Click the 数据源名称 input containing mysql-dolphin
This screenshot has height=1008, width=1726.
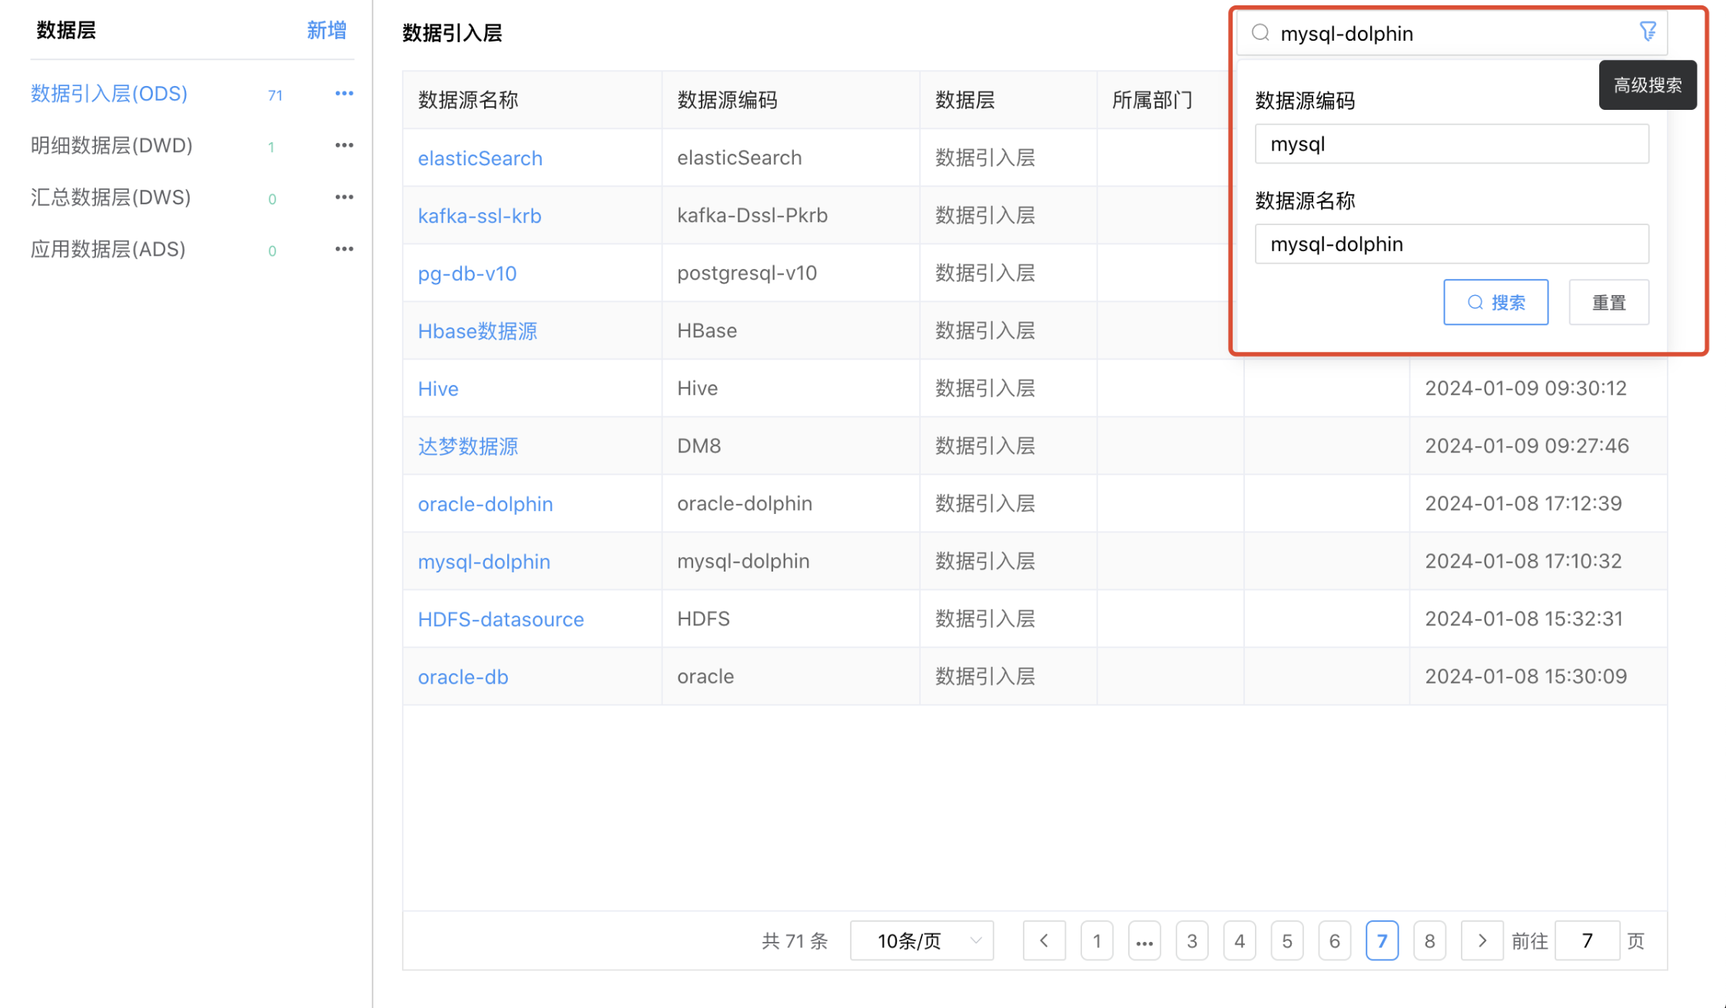(x=1452, y=244)
